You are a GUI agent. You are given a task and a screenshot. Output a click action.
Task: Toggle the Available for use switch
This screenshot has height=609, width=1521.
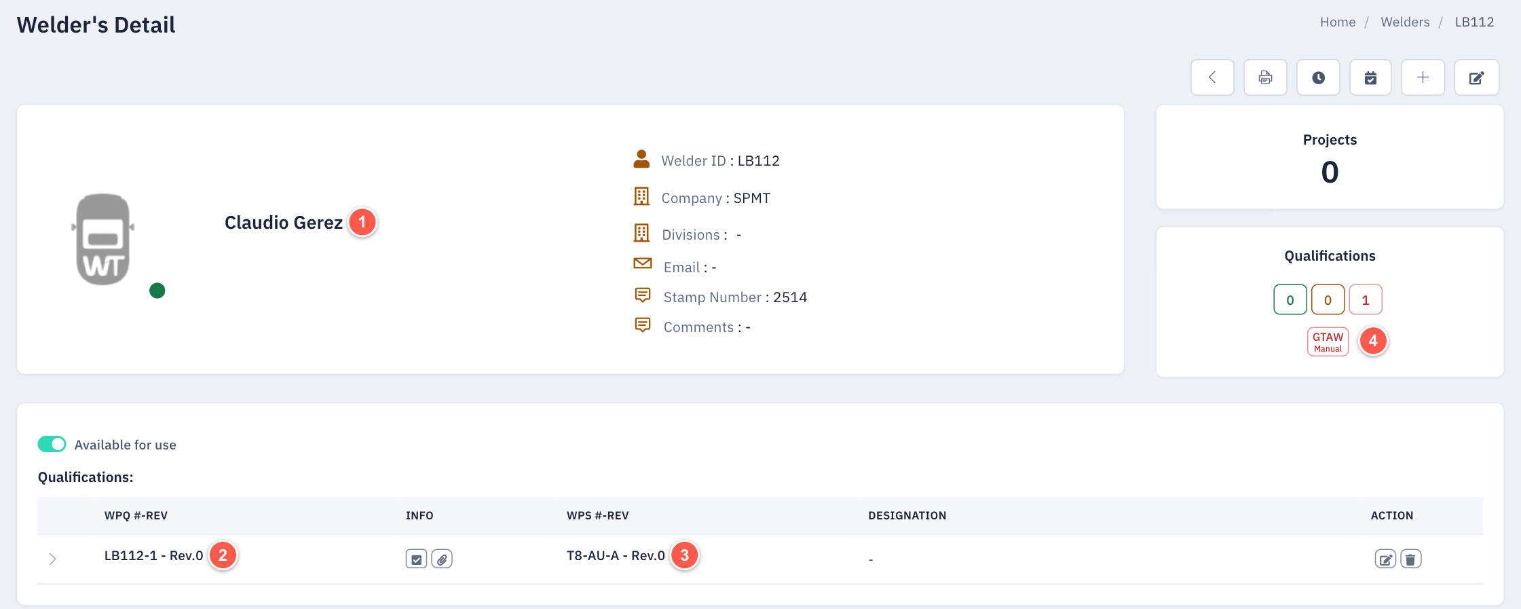tap(52, 444)
